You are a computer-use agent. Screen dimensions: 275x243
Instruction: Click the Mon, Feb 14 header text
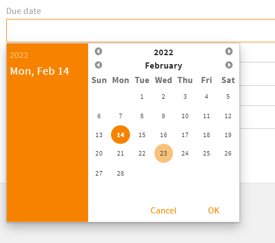40,71
